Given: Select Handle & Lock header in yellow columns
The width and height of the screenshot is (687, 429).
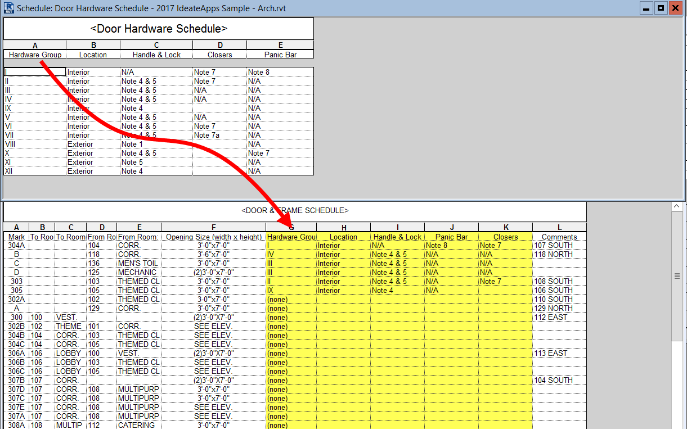Looking at the screenshot, I should click(x=397, y=237).
